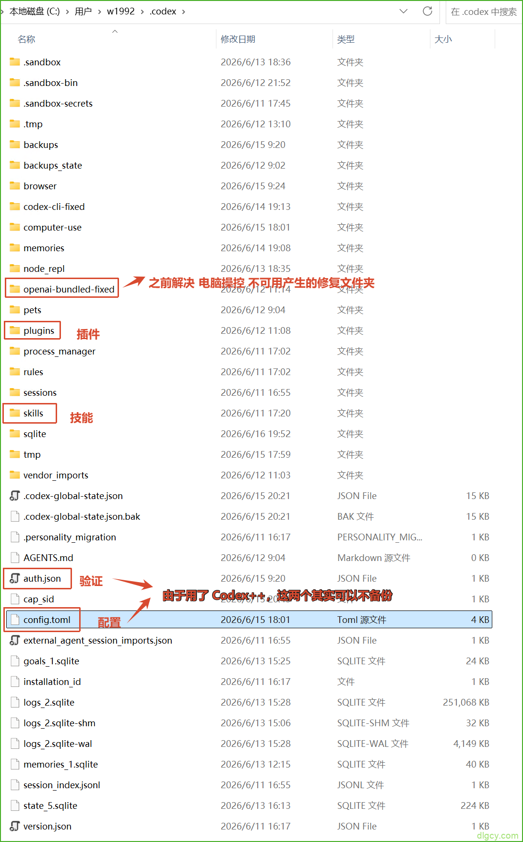Viewport: 523px width, 842px height.
Task: Click the AGENTS.md file icon
Action: (x=15, y=558)
